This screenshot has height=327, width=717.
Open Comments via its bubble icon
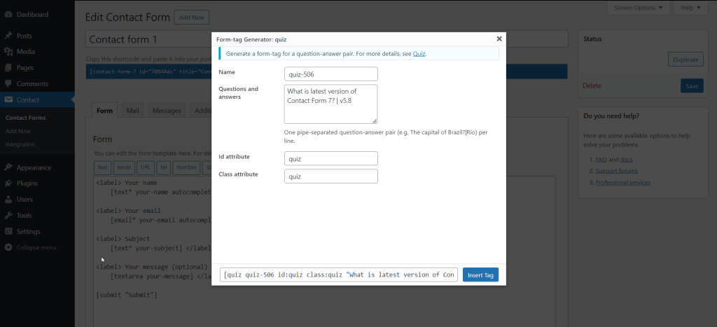pos(8,84)
